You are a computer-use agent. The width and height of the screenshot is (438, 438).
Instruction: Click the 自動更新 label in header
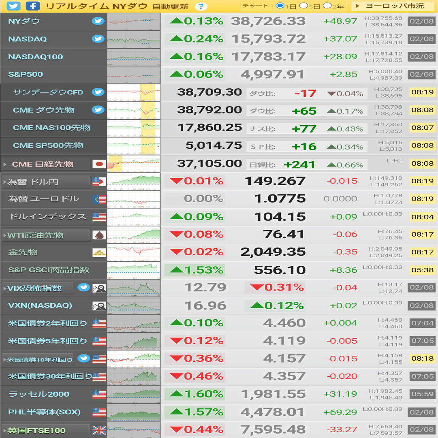(x=171, y=6)
